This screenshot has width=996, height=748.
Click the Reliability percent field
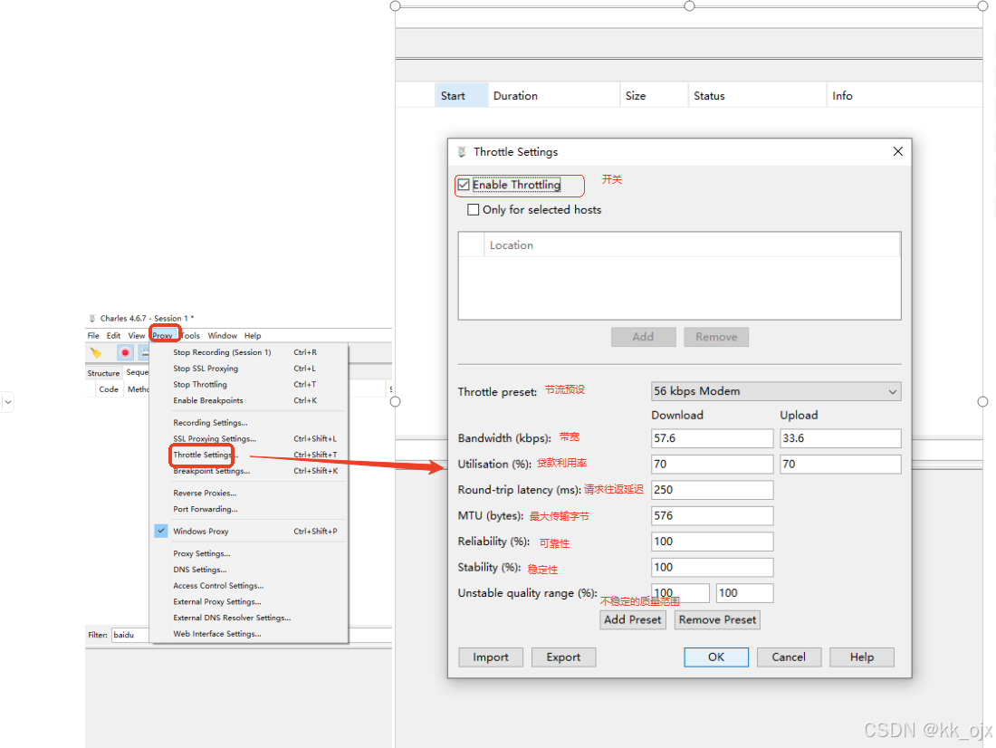coord(712,542)
